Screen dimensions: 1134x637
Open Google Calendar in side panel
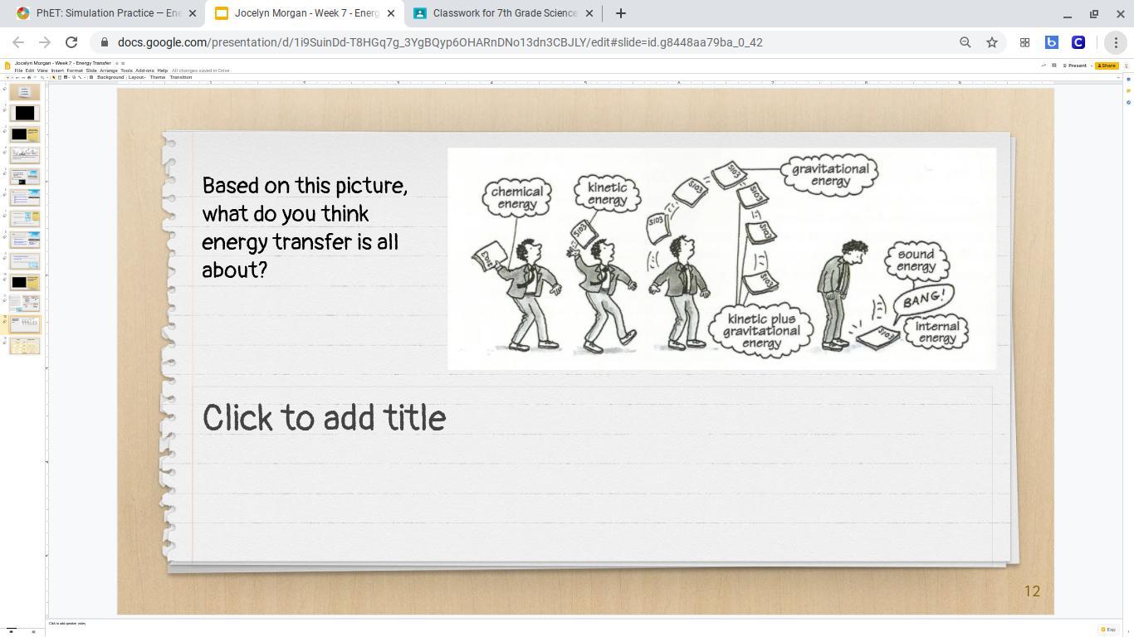coord(1128,78)
